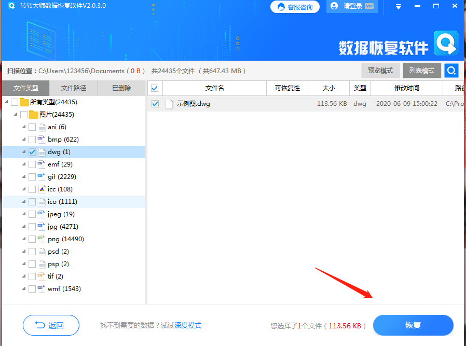
Task: Uncheck the 示例图.dwg file checkbox
Action: point(155,104)
